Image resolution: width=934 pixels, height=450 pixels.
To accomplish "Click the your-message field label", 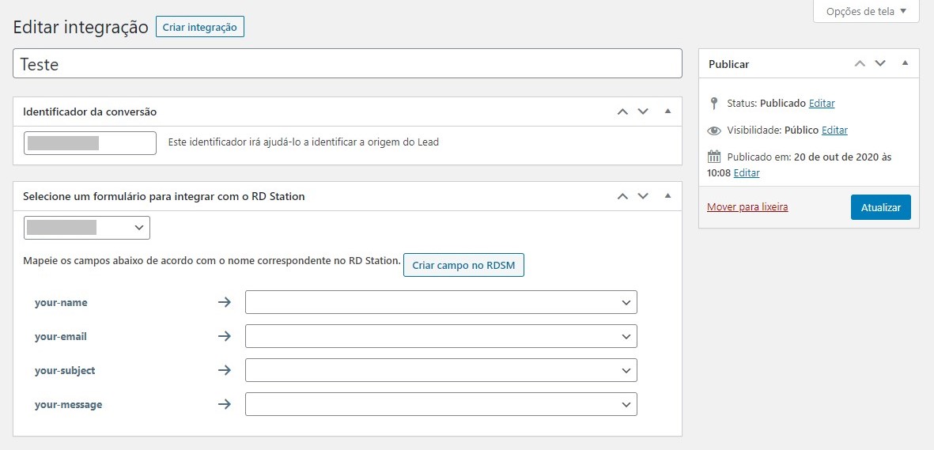I will (69, 405).
